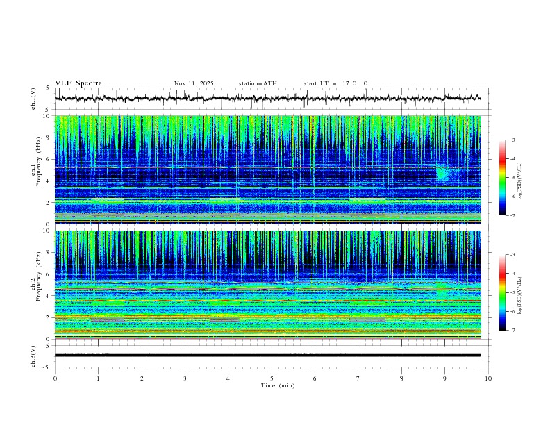Screen dimensions: 550x425
Task: Click the ch.1 "Frequency (kHz)" axis label
Action: point(38,160)
